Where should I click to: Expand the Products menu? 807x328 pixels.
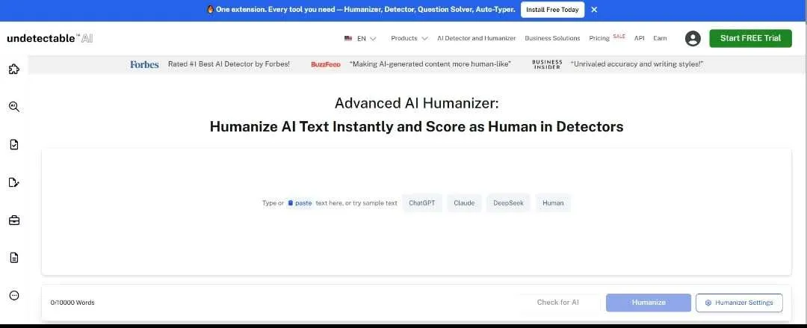[x=409, y=38]
